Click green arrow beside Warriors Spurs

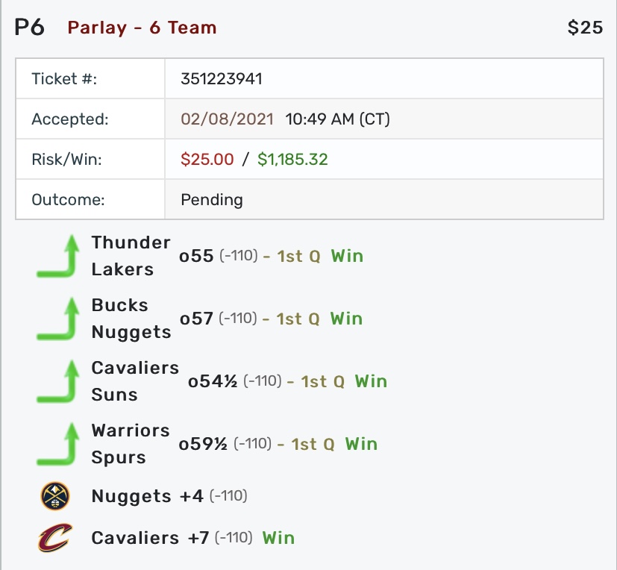59,444
